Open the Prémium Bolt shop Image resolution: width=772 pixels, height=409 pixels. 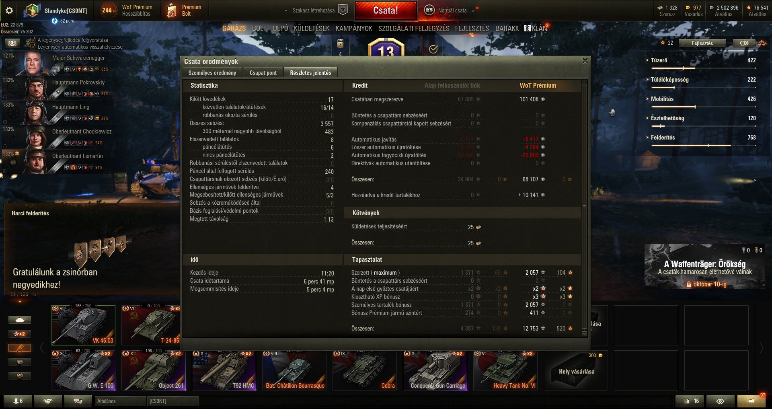pos(184,10)
